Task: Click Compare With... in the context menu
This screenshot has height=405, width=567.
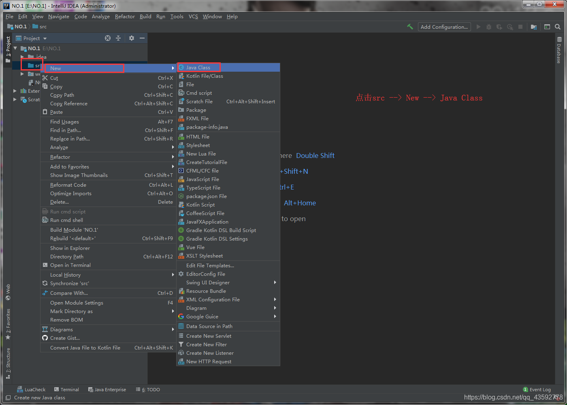Action: 108,293
